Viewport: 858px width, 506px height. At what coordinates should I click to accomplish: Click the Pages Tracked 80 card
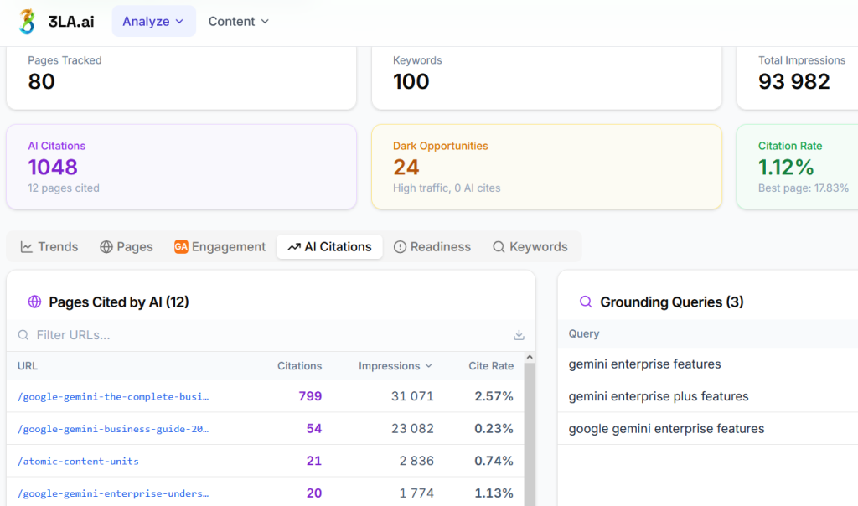[x=181, y=78]
